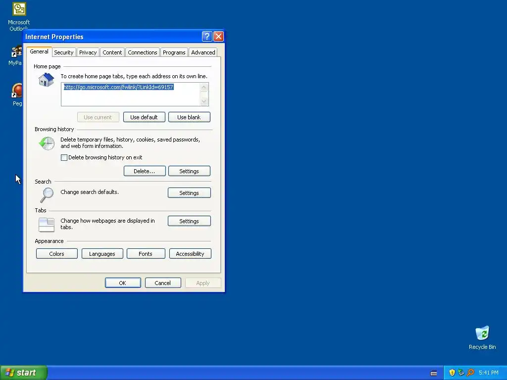
Task: Open the Content tab
Action: coord(112,52)
